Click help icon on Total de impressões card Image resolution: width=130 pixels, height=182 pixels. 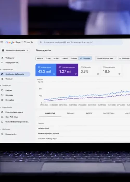click(x=76, y=74)
